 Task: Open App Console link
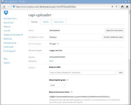point(8,22)
